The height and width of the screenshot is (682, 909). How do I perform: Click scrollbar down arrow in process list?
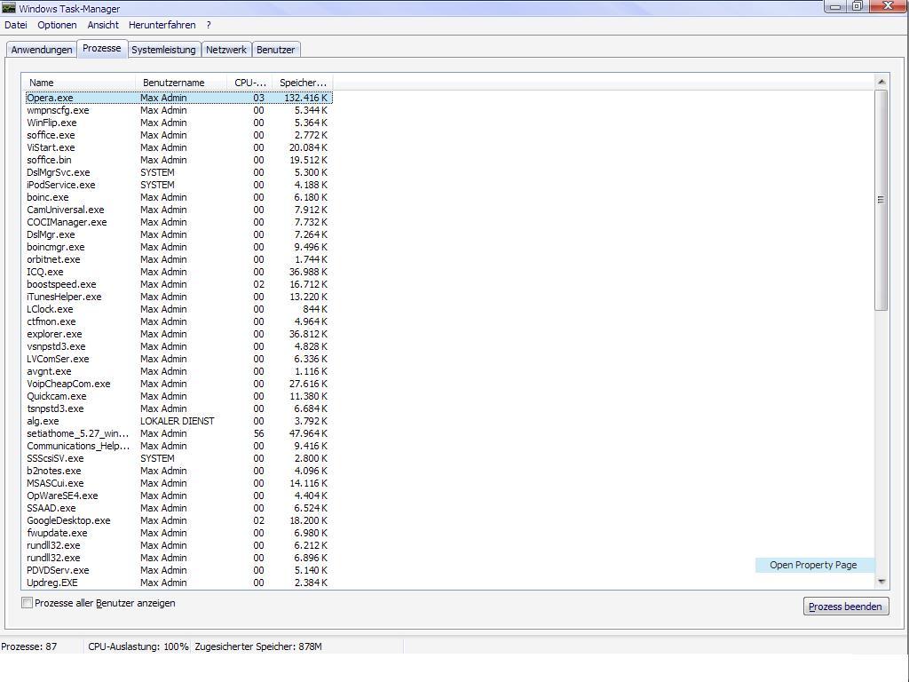tap(881, 582)
